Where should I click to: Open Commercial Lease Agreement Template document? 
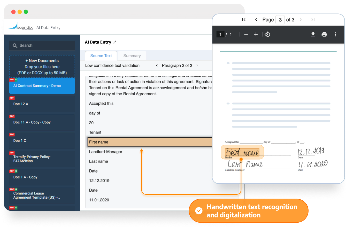pyautogui.click(x=42, y=195)
